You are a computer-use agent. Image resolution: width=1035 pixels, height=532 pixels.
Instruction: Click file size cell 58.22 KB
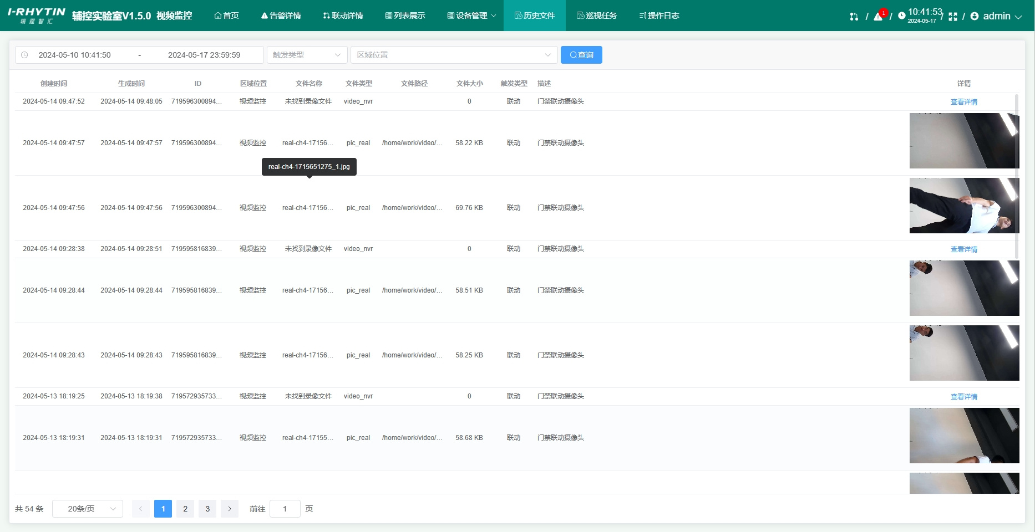tap(469, 143)
